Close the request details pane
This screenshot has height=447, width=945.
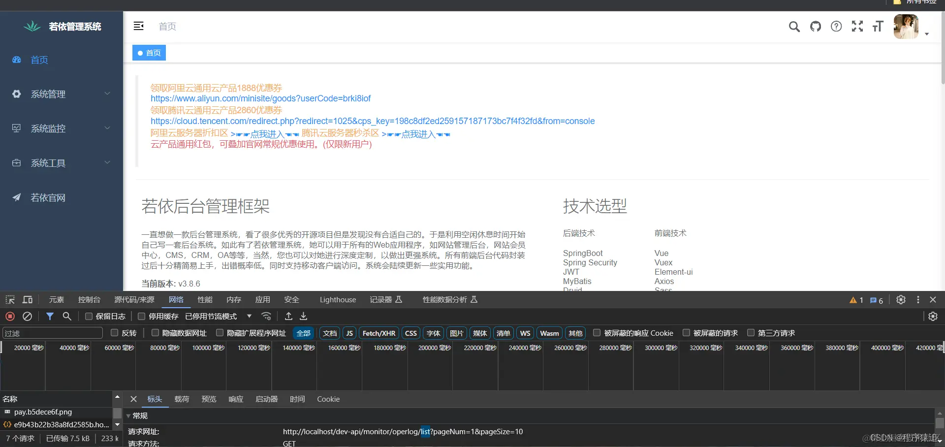(133, 399)
